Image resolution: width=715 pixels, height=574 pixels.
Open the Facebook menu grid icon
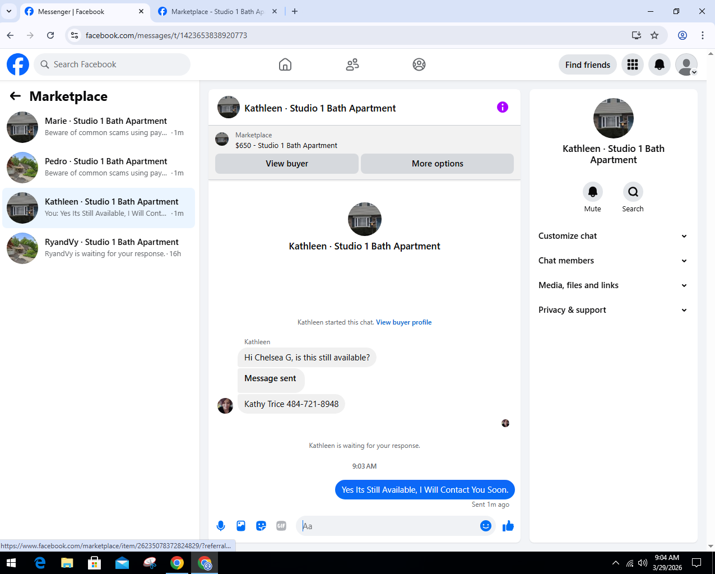tap(633, 64)
